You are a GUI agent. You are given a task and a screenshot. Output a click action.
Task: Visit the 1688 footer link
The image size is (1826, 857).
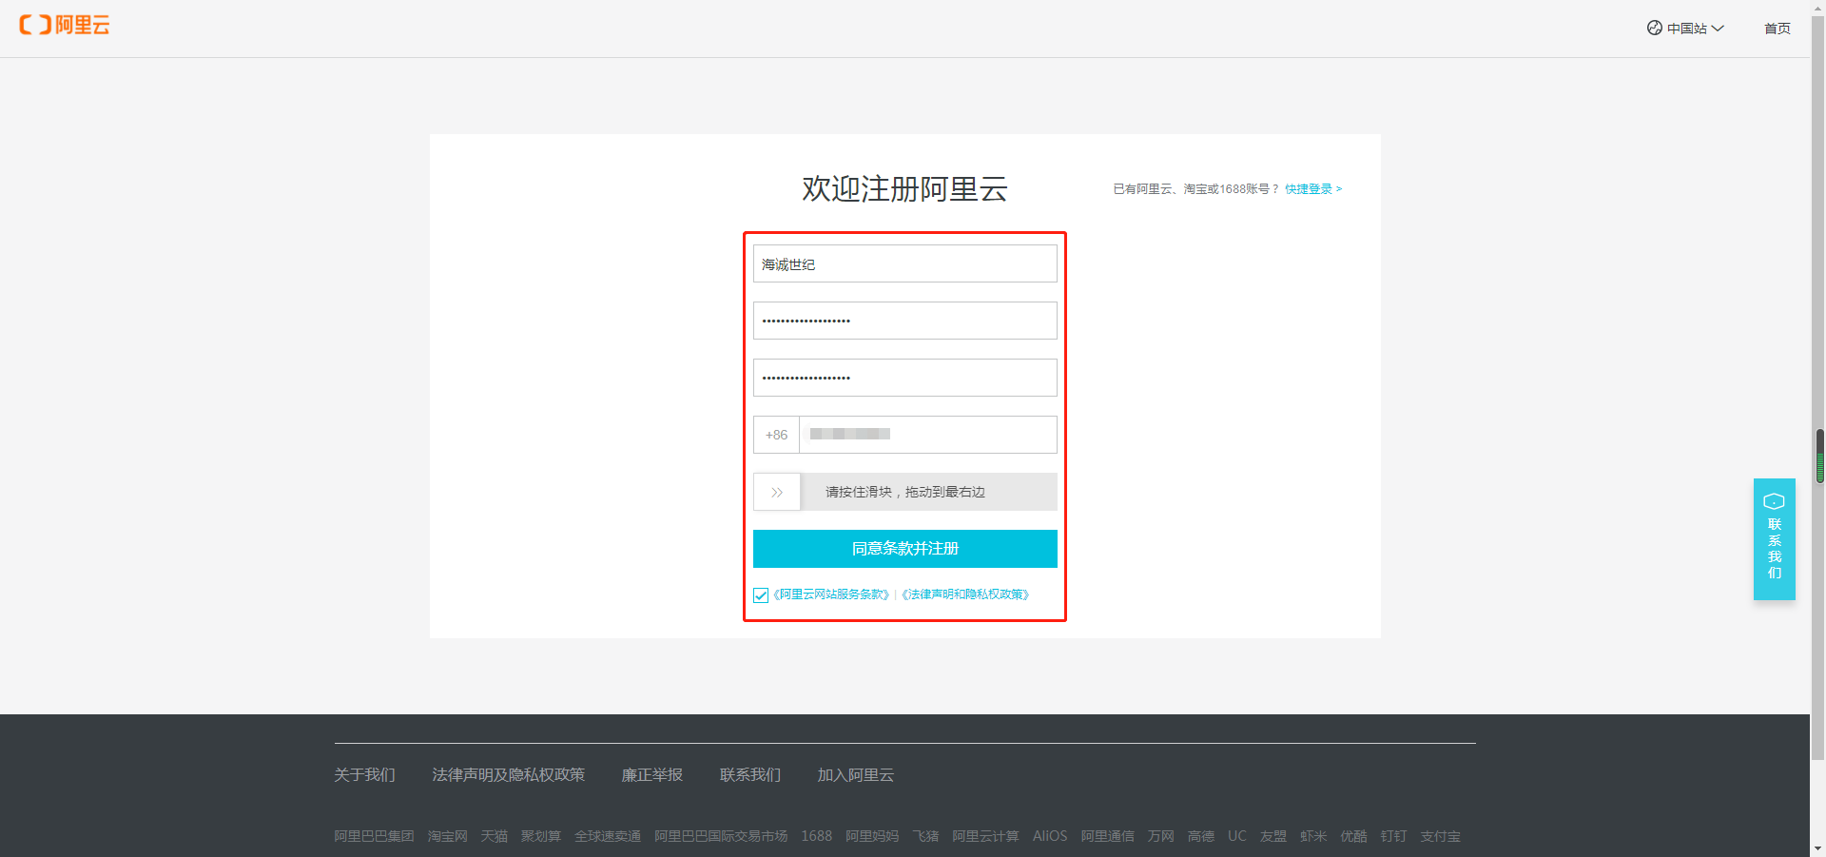[816, 836]
